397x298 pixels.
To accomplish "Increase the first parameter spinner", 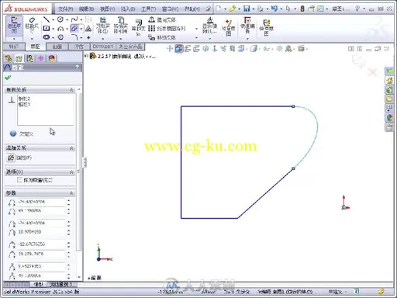I will point(68,200).
